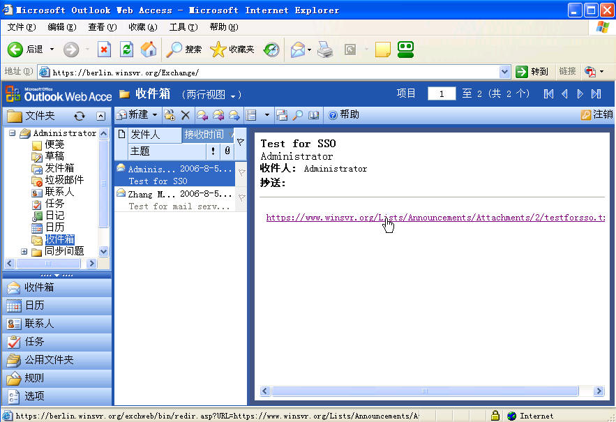
Task: Expand the 同步问题 folder node
Action: click(x=24, y=251)
